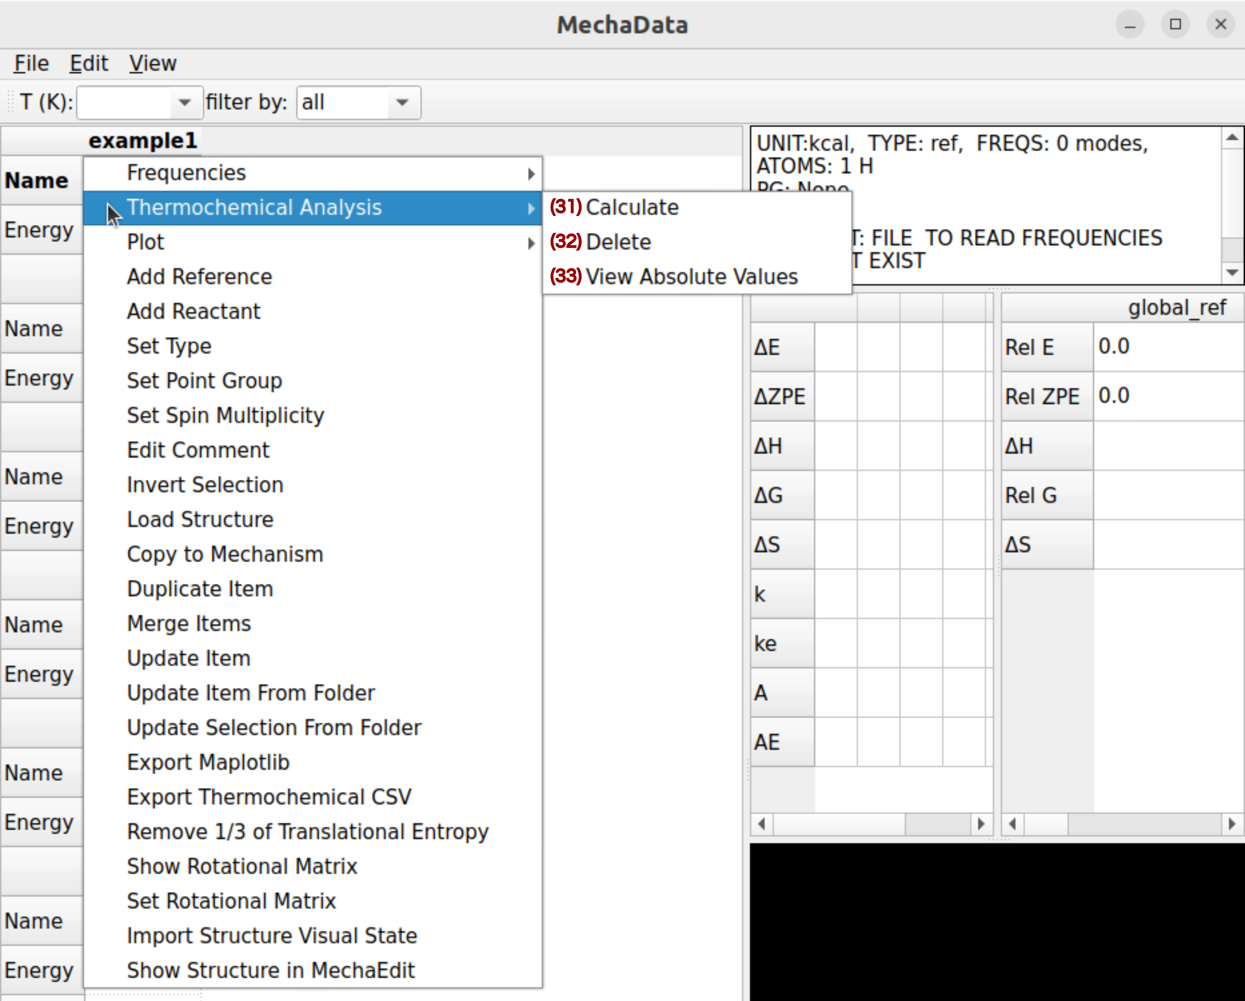Click right arrow of the ΔE table's scrollbar

(981, 824)
